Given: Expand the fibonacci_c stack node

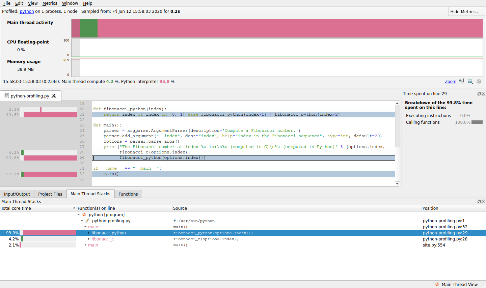Looking at the screenshot, I should point(89,239).
